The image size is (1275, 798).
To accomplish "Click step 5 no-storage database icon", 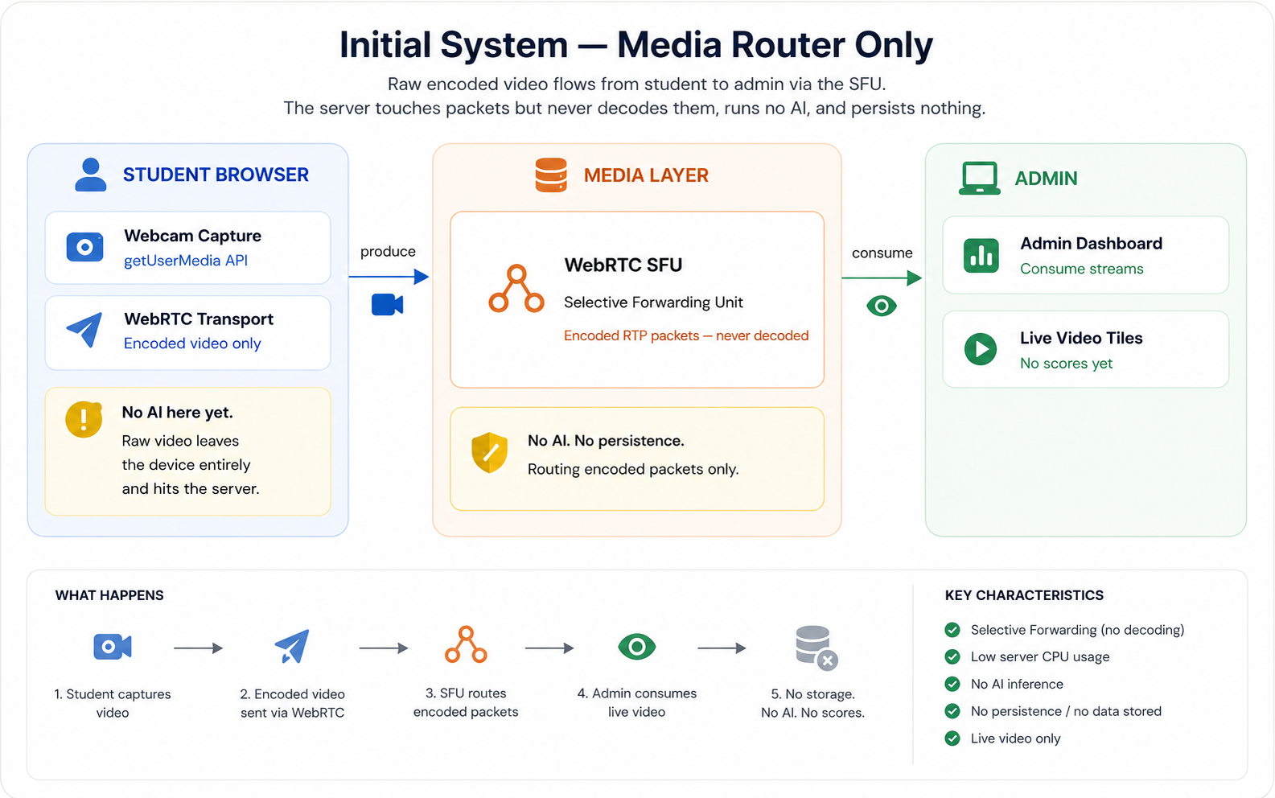I will (816, 648).
